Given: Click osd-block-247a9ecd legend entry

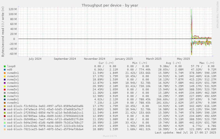Looking at the screenshot, I should tap(45, 109).
